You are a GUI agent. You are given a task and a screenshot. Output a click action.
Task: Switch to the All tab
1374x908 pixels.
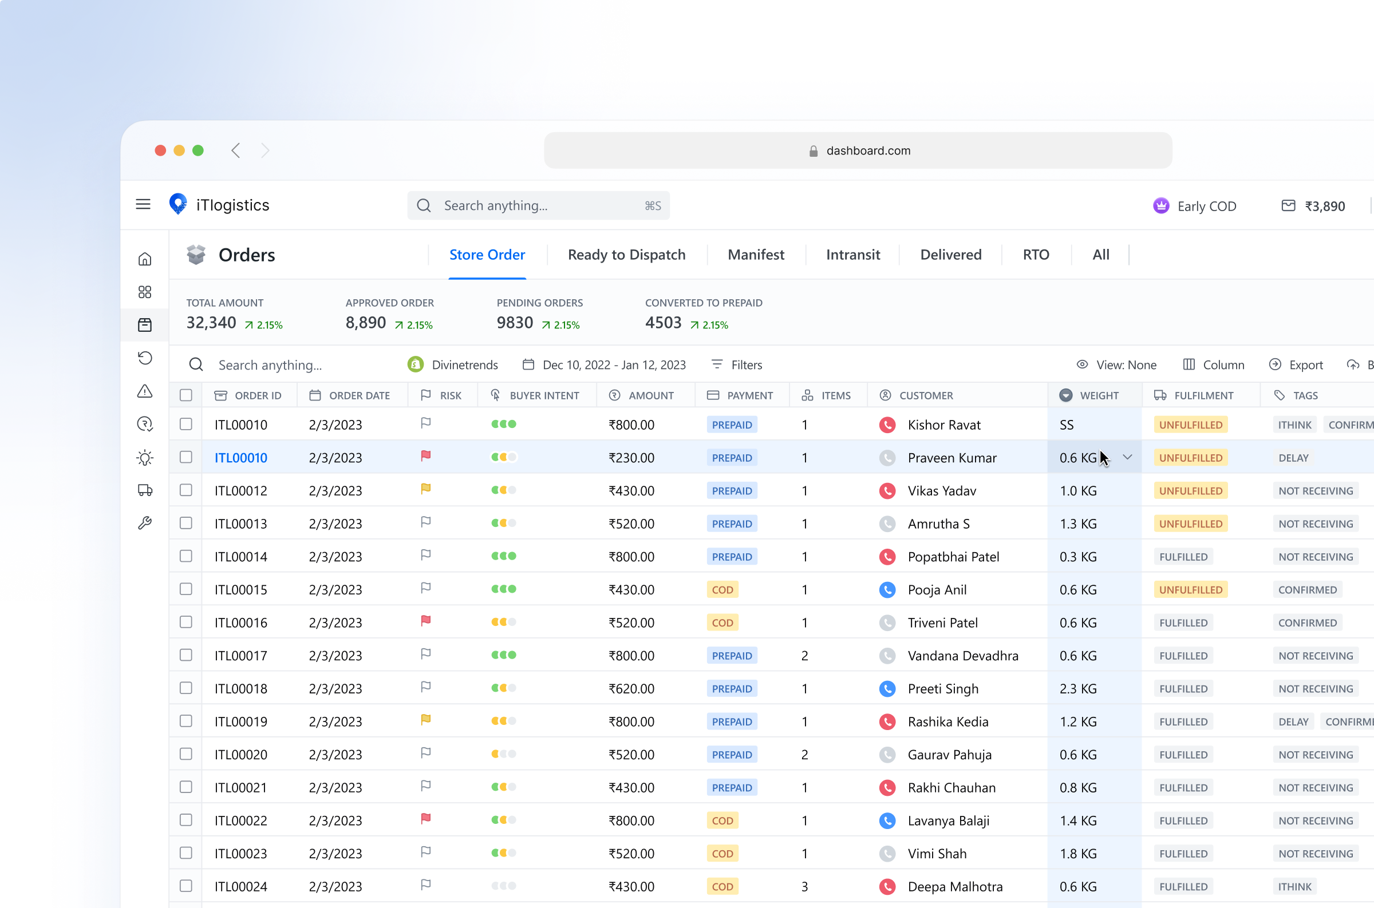click(x=1100, y=255)
